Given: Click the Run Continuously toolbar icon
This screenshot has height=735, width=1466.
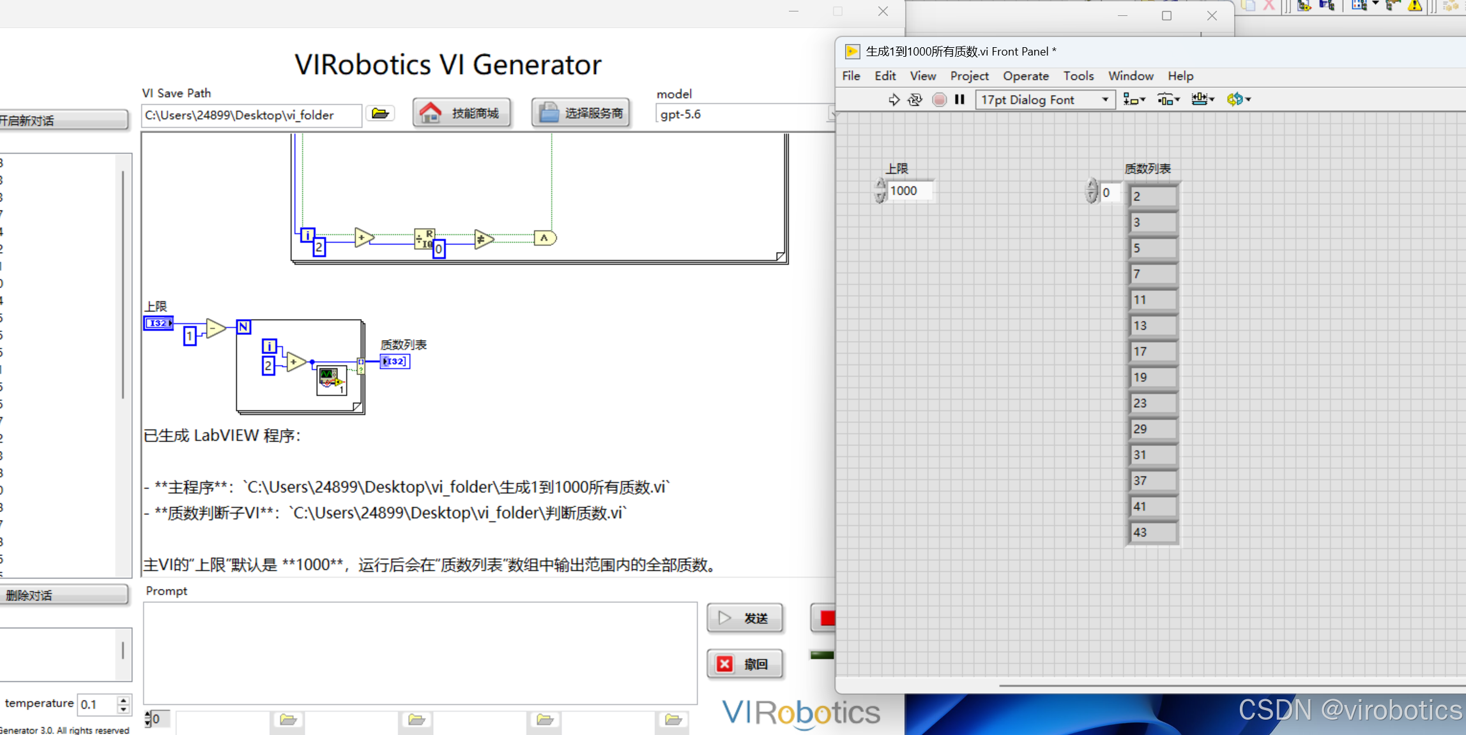Looking at the screenshot, I should pos(915,100).
